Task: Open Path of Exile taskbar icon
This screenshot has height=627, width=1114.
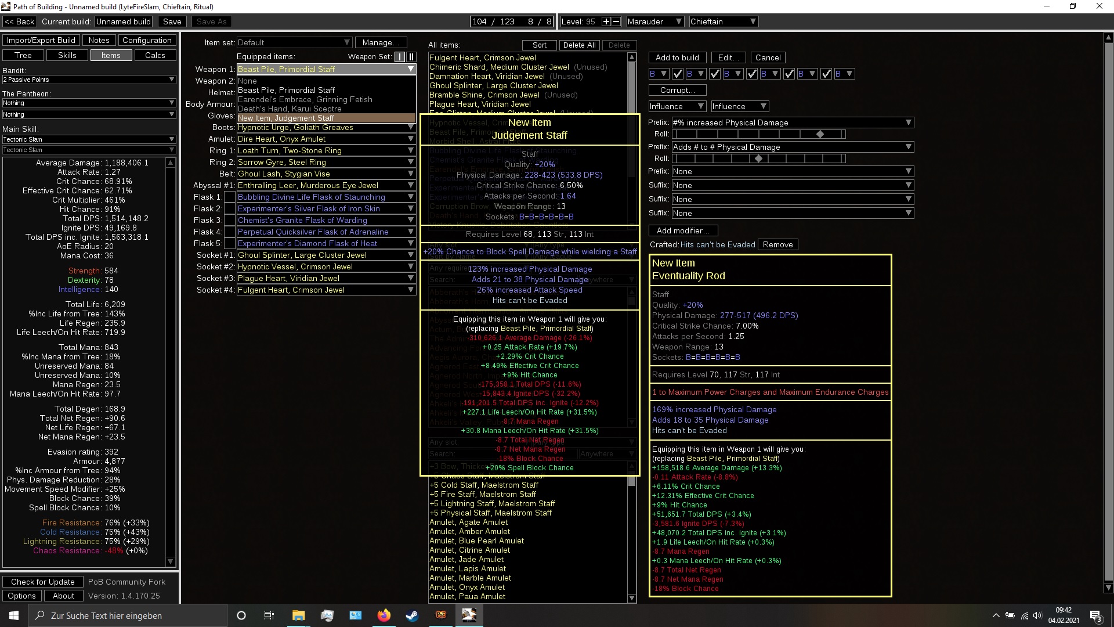Action: tap(441, 615)
